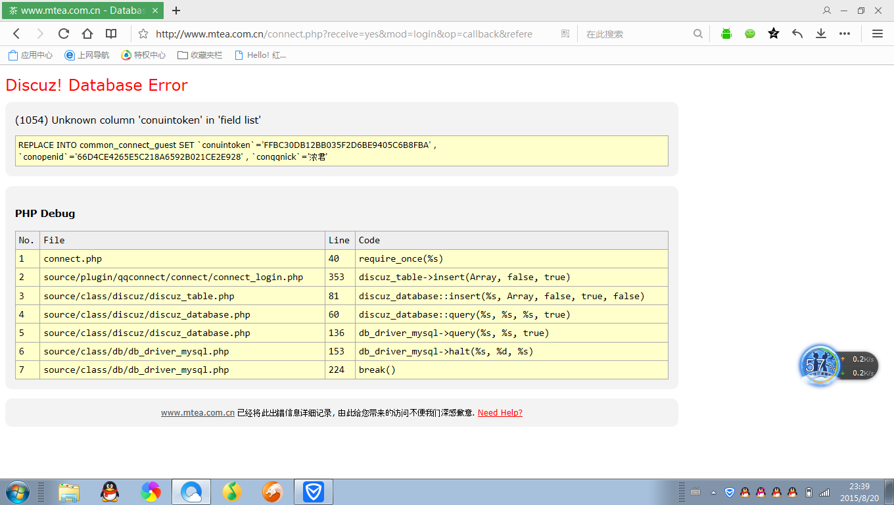
Task: Open the 23:39 clock and date
Action: point(859,492)
